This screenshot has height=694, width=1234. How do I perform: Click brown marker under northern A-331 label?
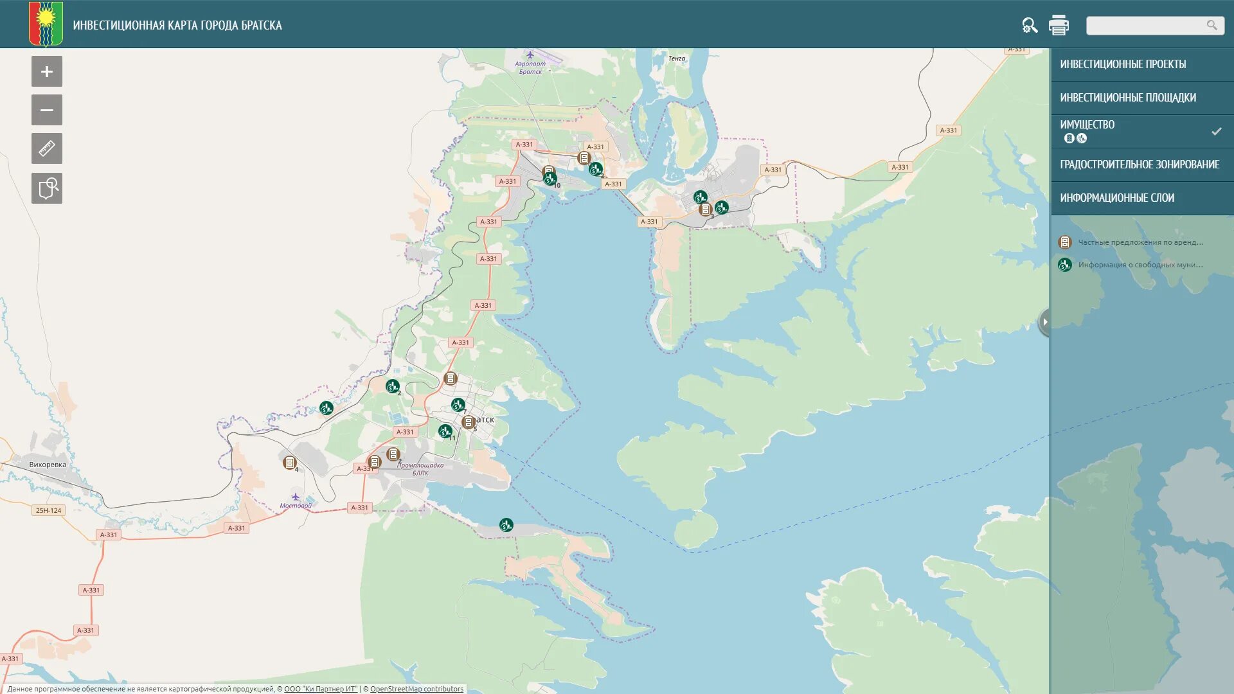(x=584, y=158)
